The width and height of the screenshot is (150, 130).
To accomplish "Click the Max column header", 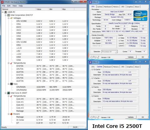I will coord(68,9).
